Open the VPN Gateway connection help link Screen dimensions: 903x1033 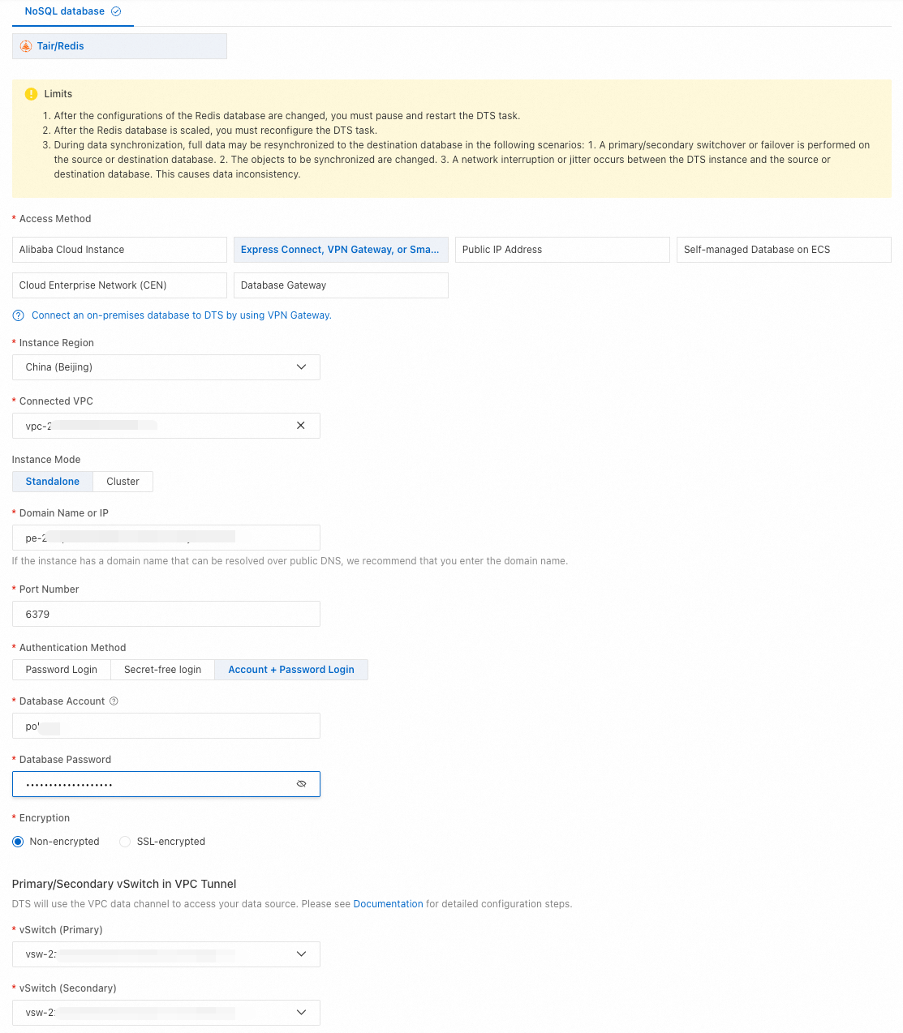coord(182,315)
